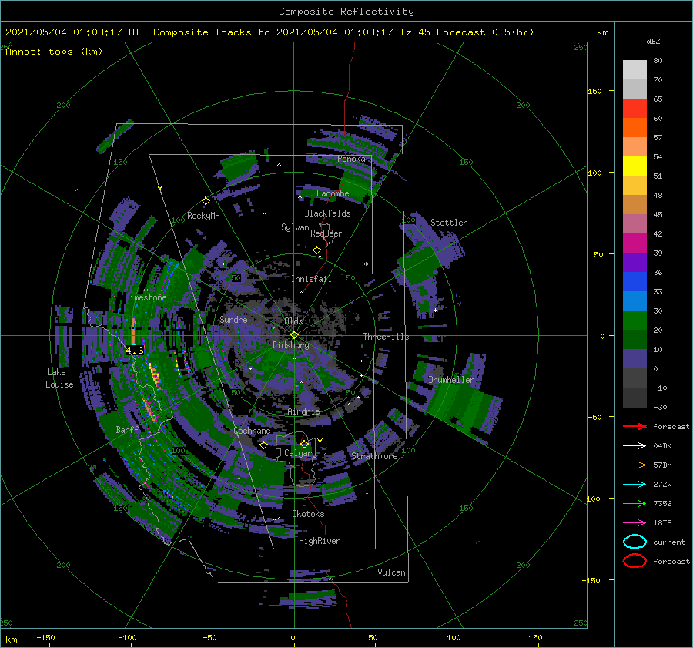The width and height of the screenshot is (693, 648).
Task: Pick the red 65 dBZ swatch
Action: pyautogui.click(x=634, y=108)
